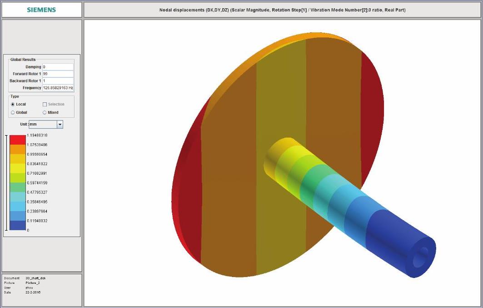Open the Unit mm dropdown
483x308 pixels.
(x=60, y=124)
